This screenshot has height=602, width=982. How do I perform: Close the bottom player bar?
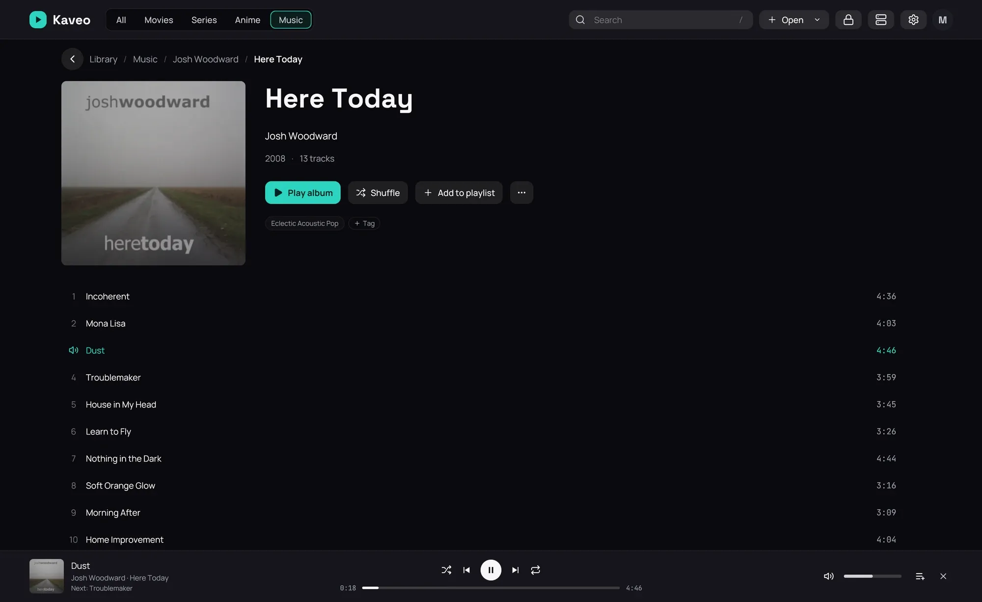tap(943, 576)
